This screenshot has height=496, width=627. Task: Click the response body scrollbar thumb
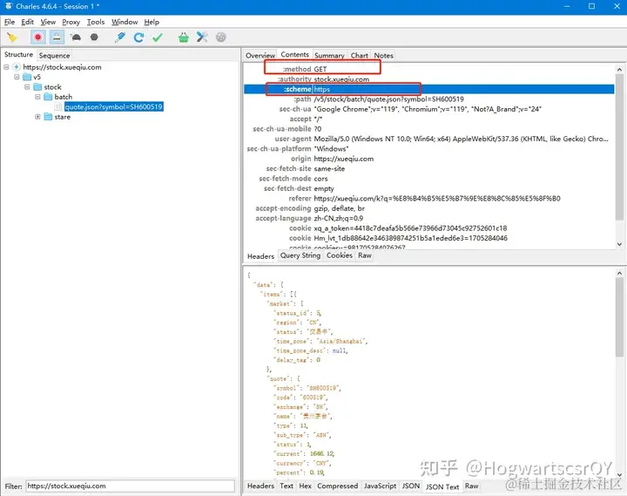[x=619, y=317]
